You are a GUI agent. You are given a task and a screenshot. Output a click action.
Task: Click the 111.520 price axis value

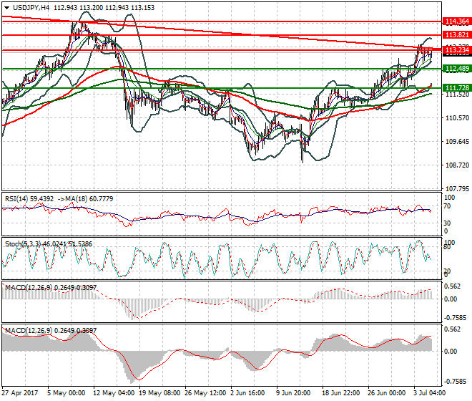click(x=457, y=95)
